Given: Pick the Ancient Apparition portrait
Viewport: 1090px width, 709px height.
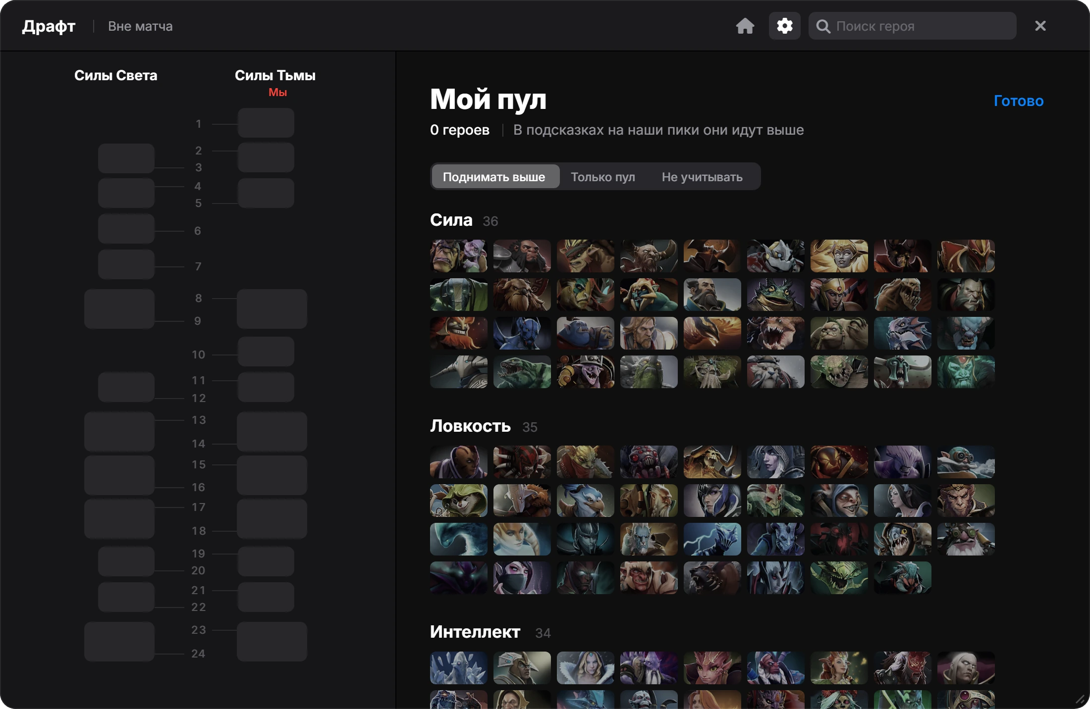Looking at the screenshot, I should click(458, 668).
